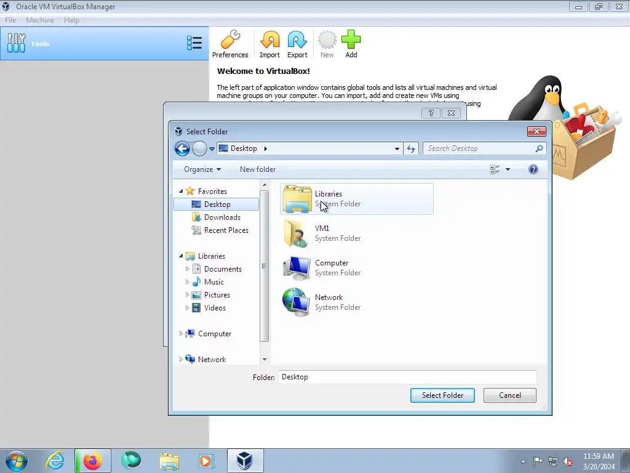Open the Machine menu
Image resolution: width=630 pixels, height=473 pixels.
(40, 20)
